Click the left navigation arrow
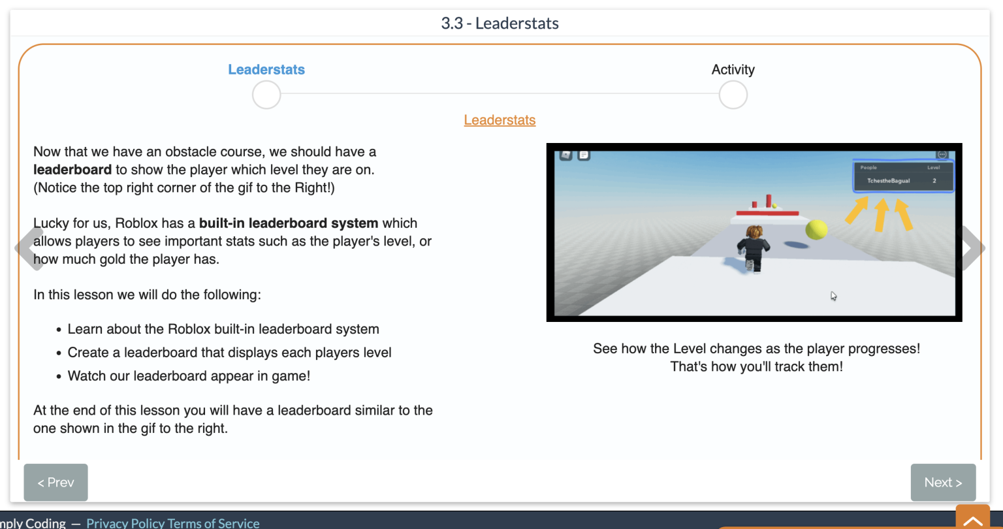 [29, 248]
